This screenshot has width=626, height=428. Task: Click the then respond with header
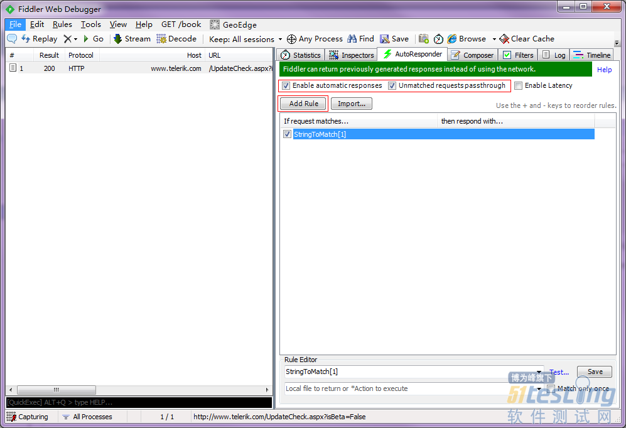516,121
